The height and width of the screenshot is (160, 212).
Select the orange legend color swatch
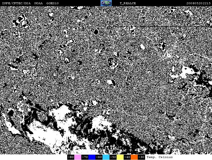[134, 157]
